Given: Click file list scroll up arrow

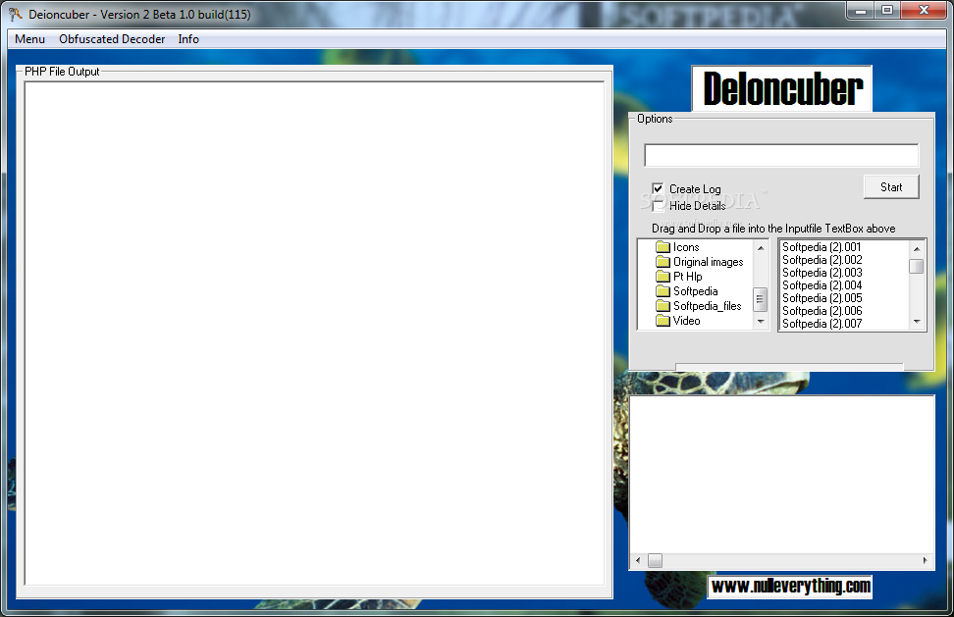Looking at the screenshot, I should click(917, 249).
